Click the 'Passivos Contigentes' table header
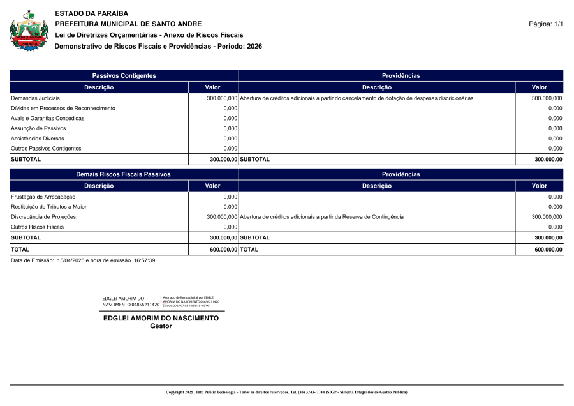This screenshot has width=574, height=406. coord(124,76)
